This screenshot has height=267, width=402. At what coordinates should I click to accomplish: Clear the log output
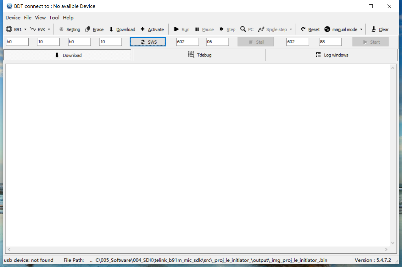[x=374, y=29]
